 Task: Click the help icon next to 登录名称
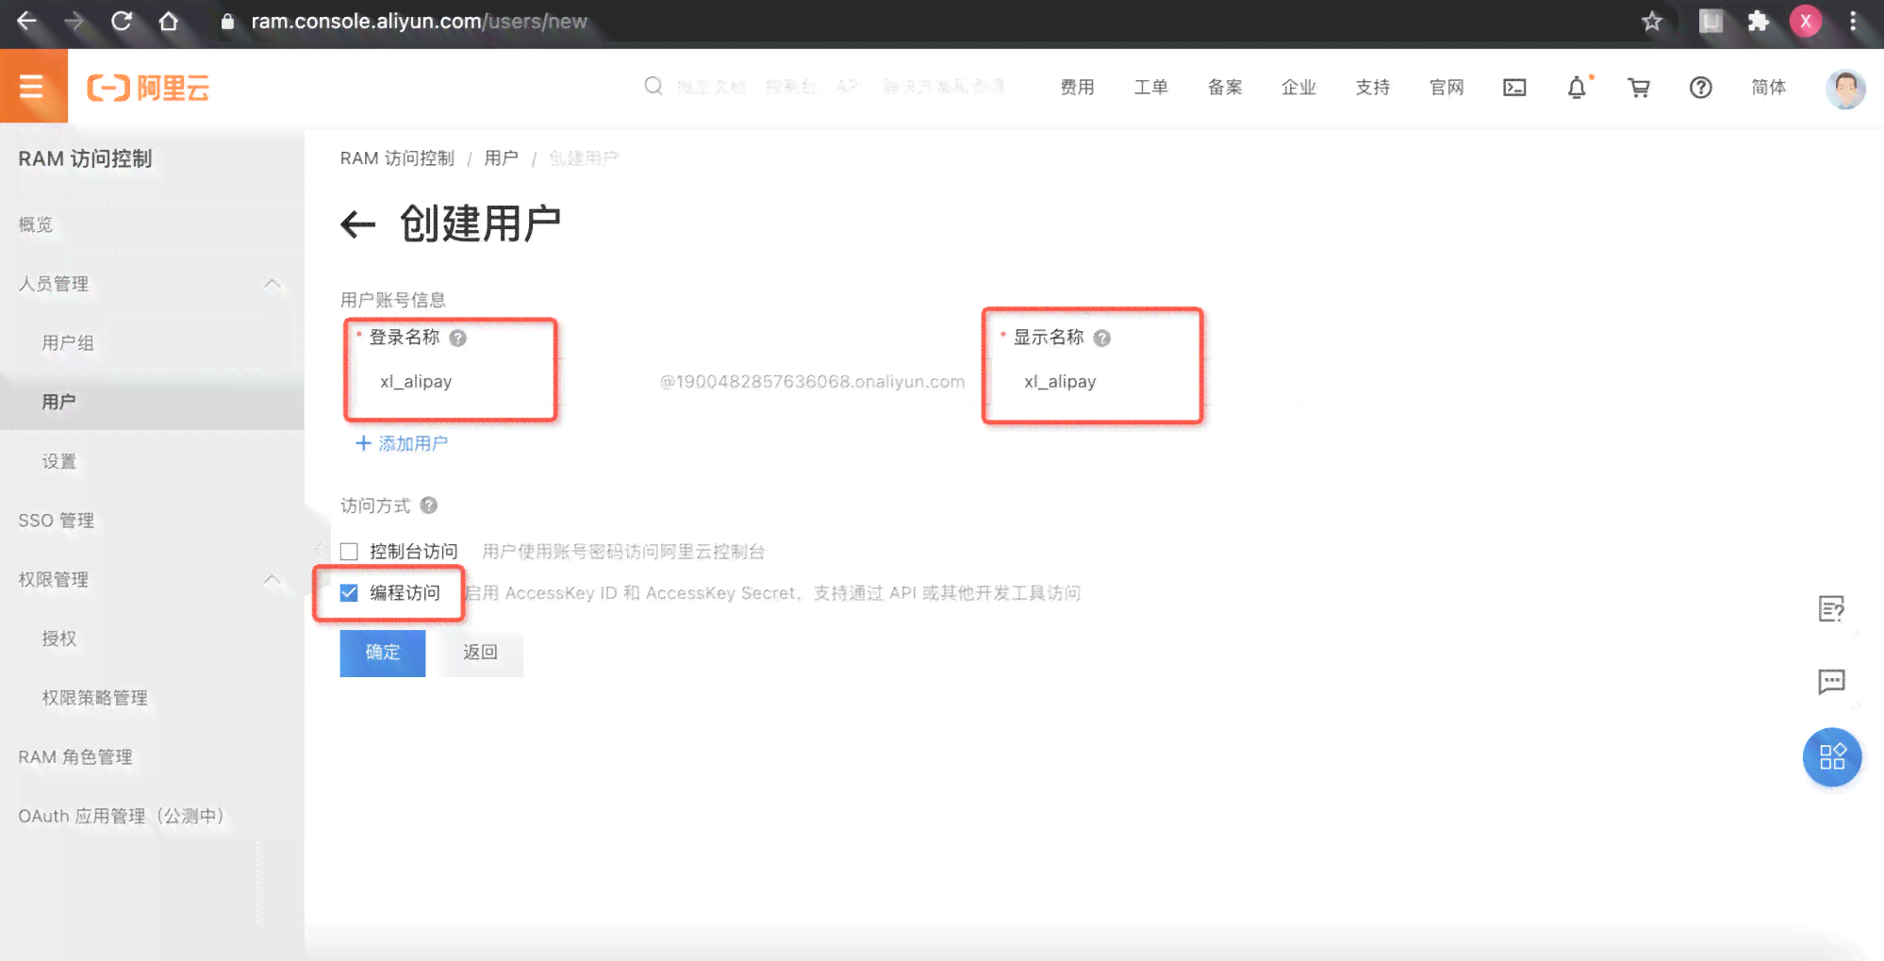(458, 338)
